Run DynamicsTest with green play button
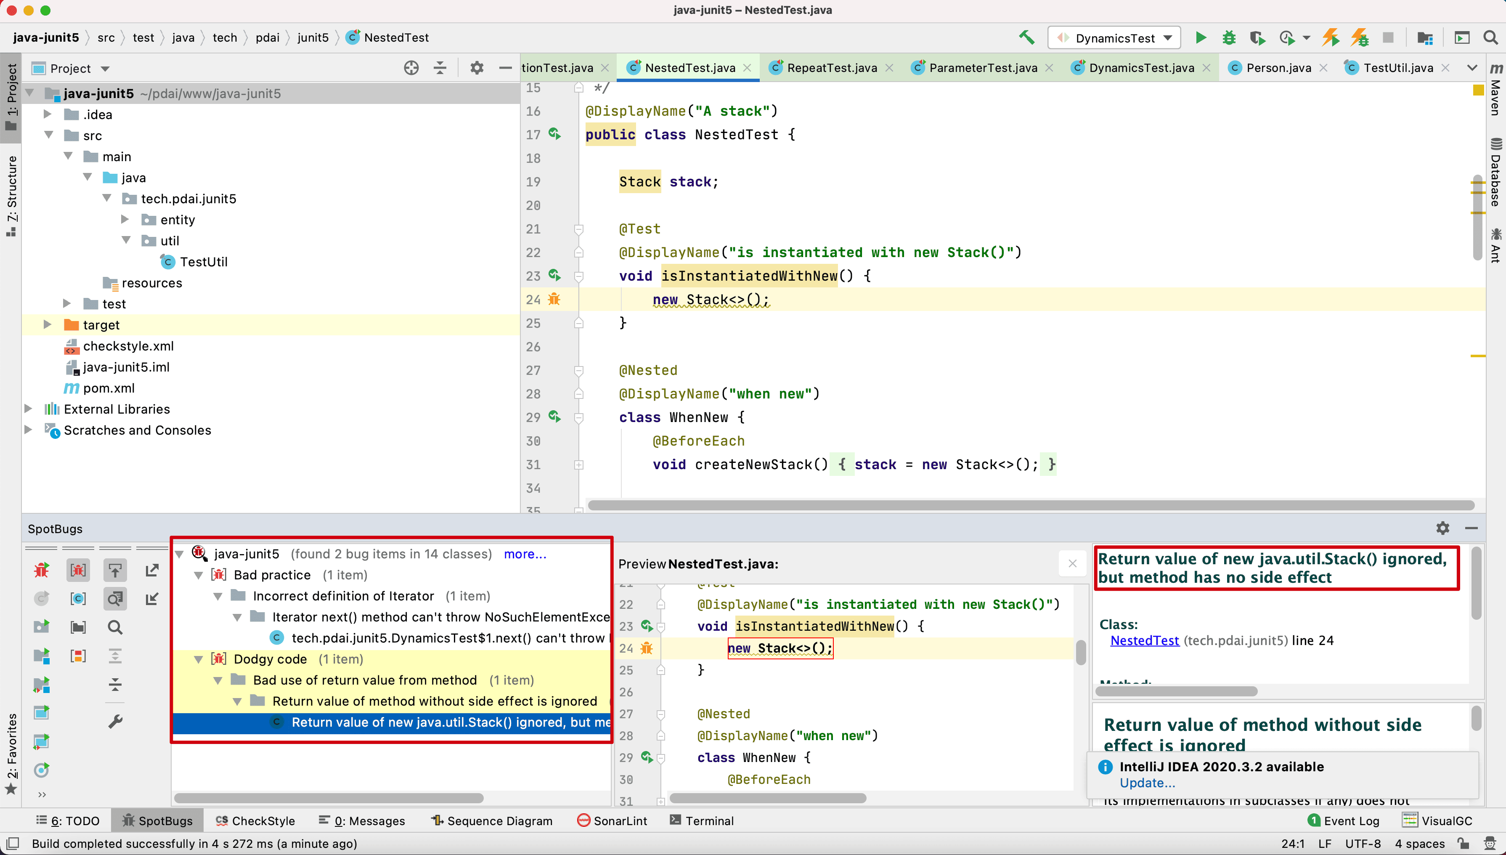This screenshot has width=1506, height=855. click(x=1200, y=38)
